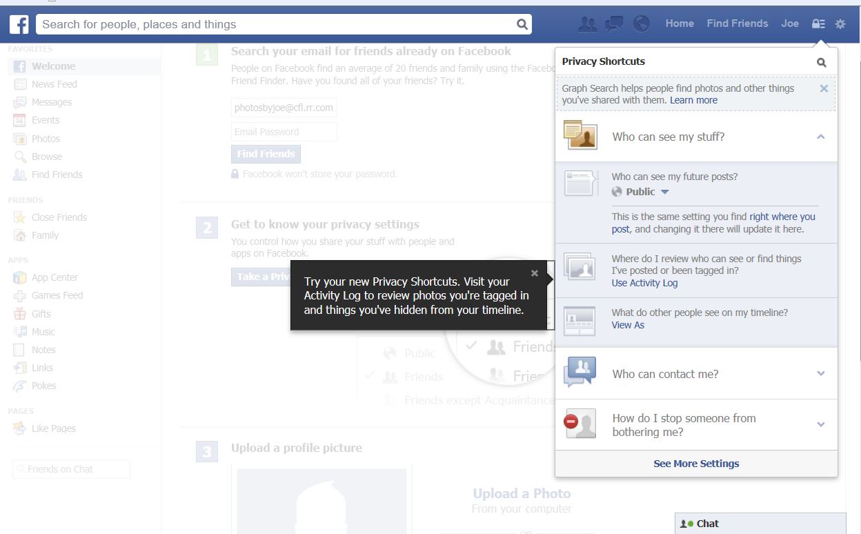Click the stop someone bothering me icon

click(x=580, y=424)
